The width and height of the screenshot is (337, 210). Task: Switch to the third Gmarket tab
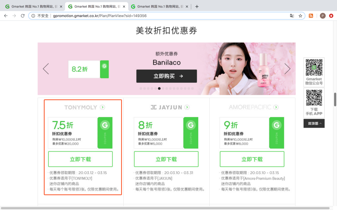[x=160, y=7]
